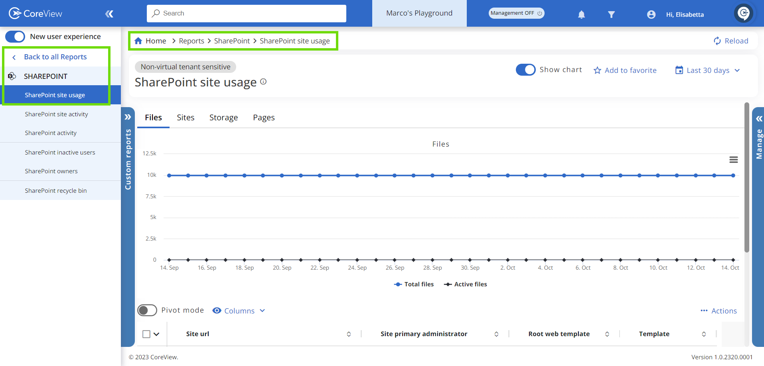Click SharePoint in the breadcrumb

(x=232, y=41)
